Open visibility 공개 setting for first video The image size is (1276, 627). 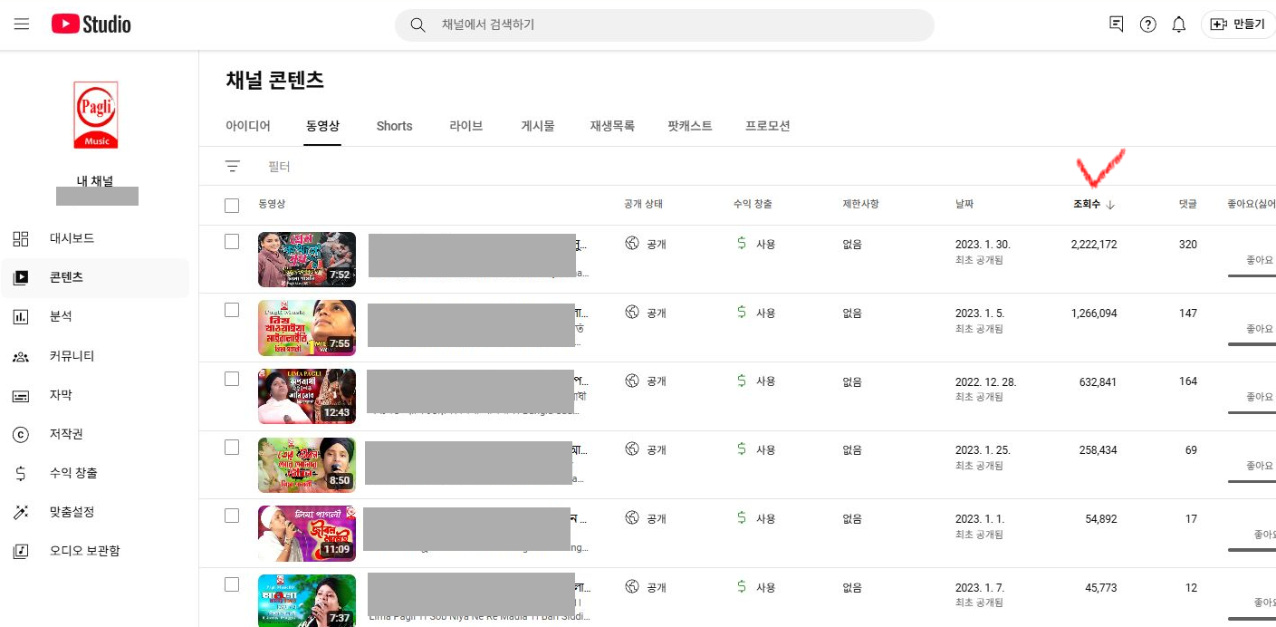[x=646, y=244]
